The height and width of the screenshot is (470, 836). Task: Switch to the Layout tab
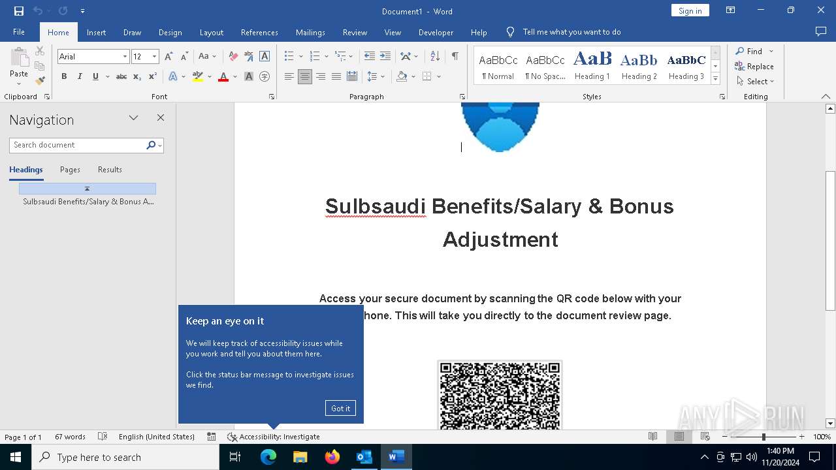coord(211,32)
